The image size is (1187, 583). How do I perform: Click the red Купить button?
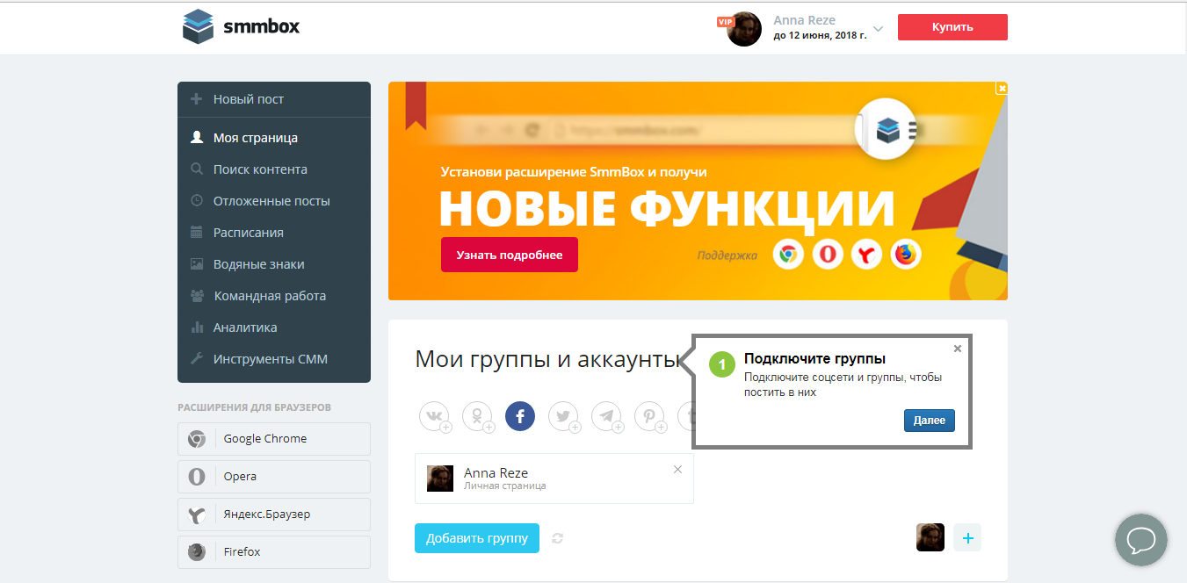pyautogui.click(x=952, y=26)
